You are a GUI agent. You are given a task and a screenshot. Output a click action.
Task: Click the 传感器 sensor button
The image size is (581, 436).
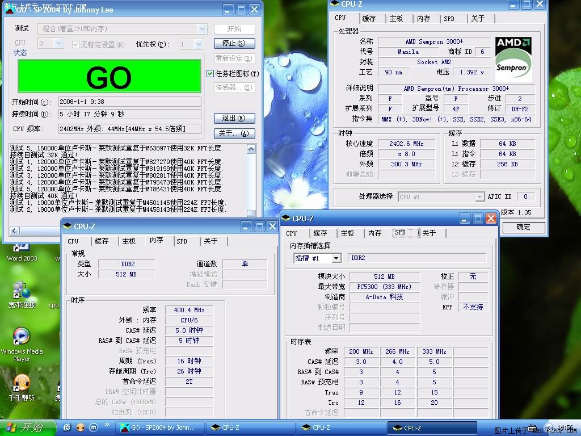pos(234,87)
